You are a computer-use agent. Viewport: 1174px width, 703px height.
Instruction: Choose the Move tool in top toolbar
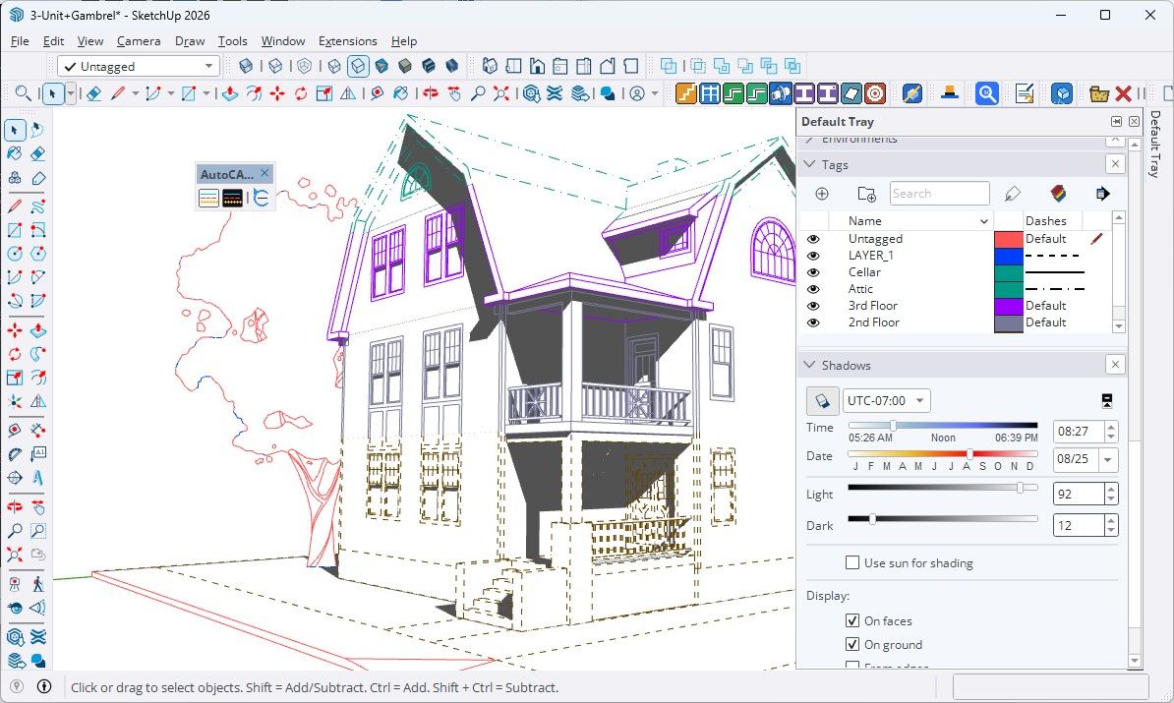click(277, 93)
